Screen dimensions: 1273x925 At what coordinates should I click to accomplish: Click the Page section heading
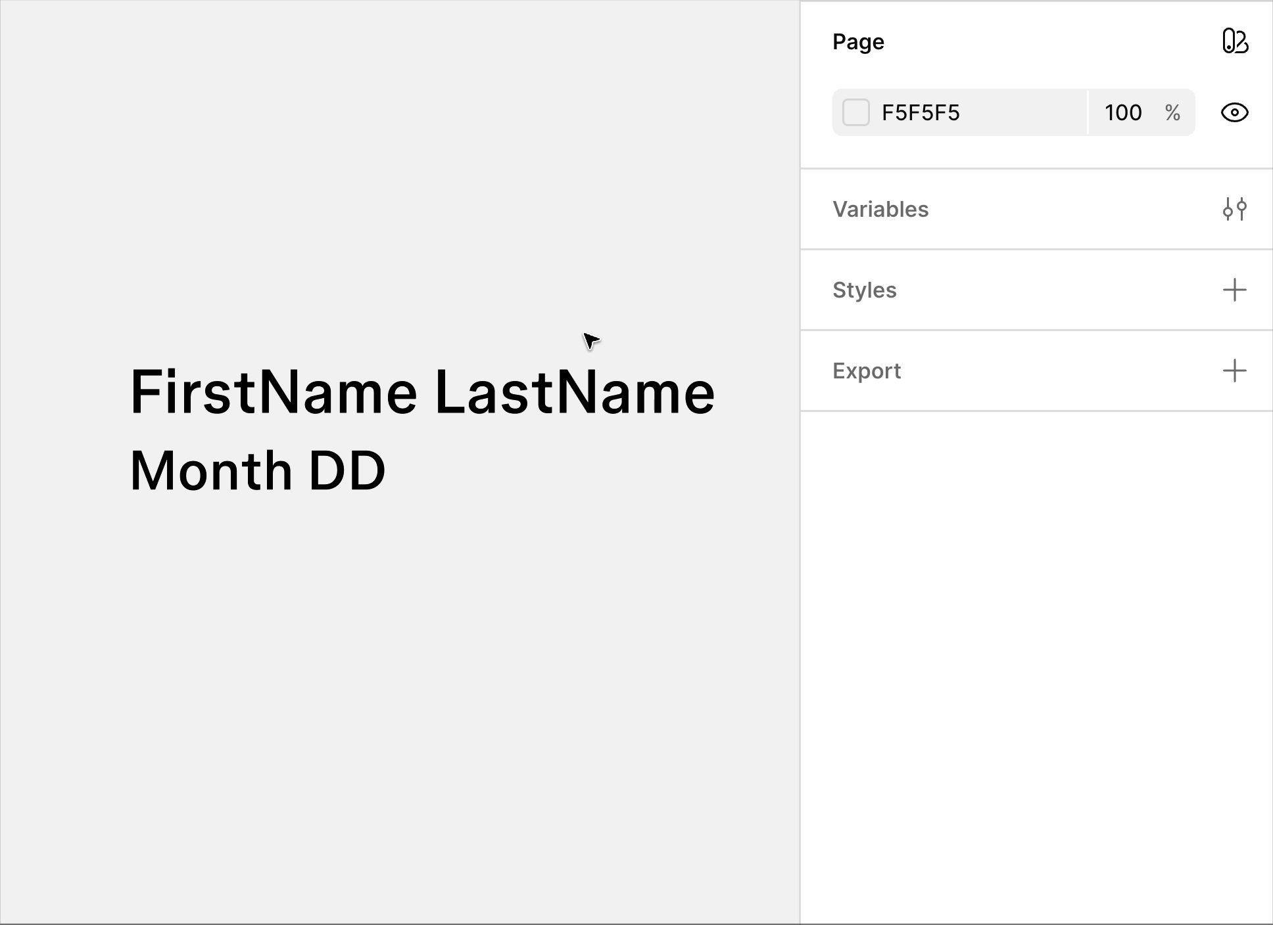(858, 42)
